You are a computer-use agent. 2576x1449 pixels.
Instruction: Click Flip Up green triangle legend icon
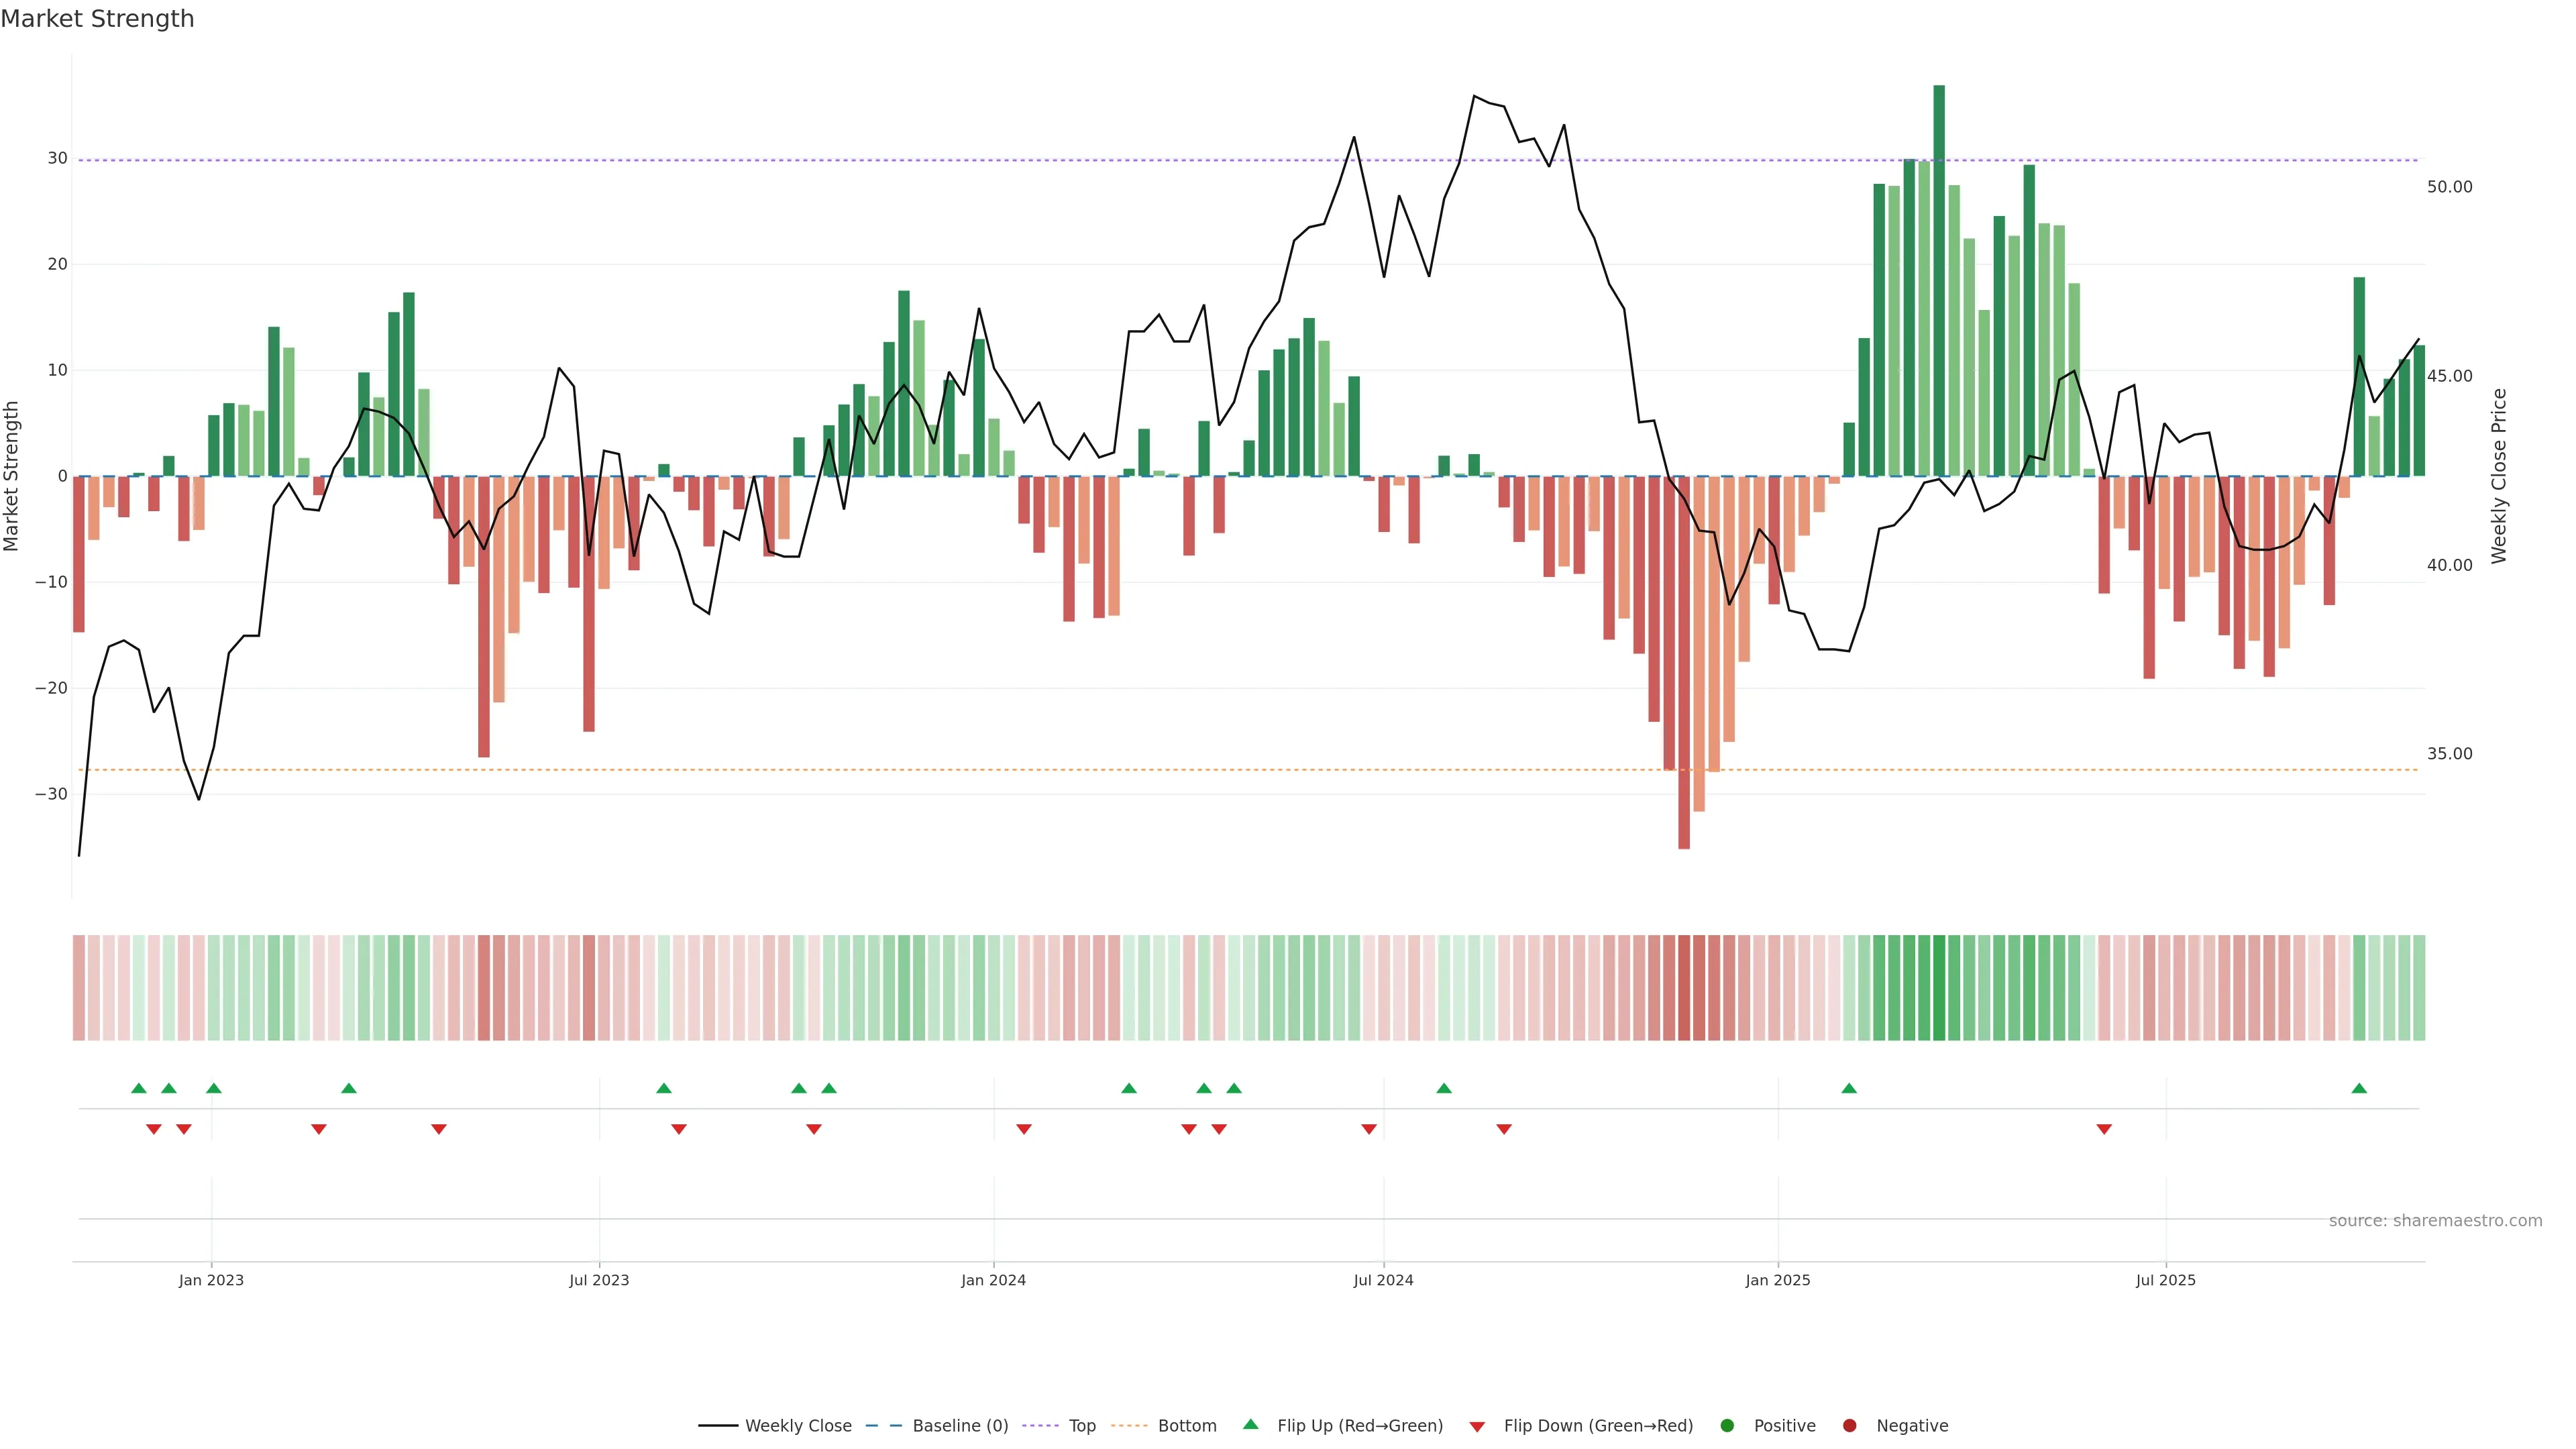(x=1250, y=1425)
